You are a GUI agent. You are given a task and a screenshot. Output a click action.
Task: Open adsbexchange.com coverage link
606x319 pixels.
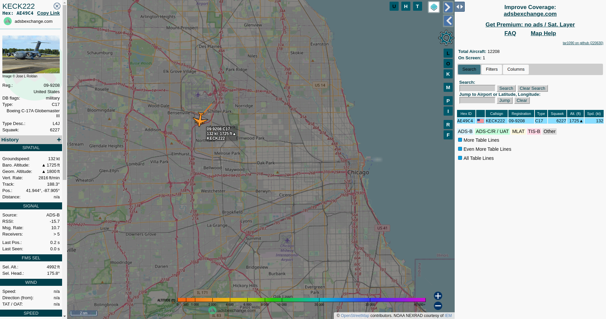pyautogui.click(x=530, y=14)
